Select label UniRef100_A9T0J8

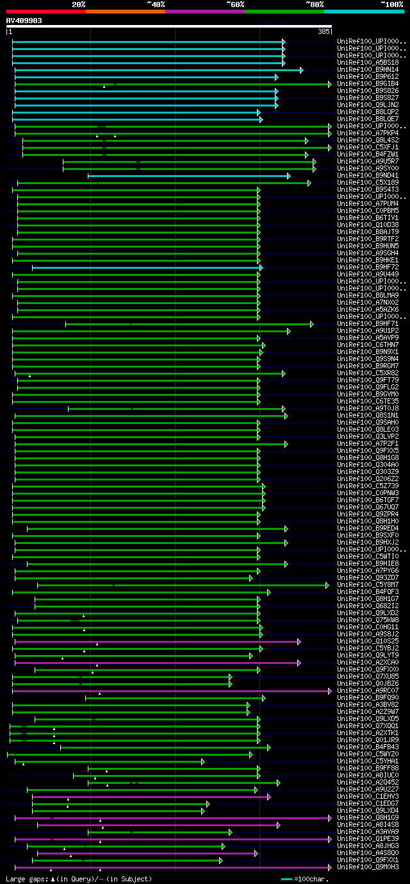[x=369, y=409]
